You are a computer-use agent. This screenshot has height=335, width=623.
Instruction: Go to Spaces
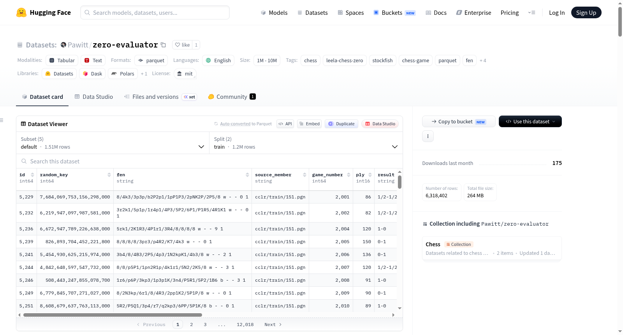350,12
